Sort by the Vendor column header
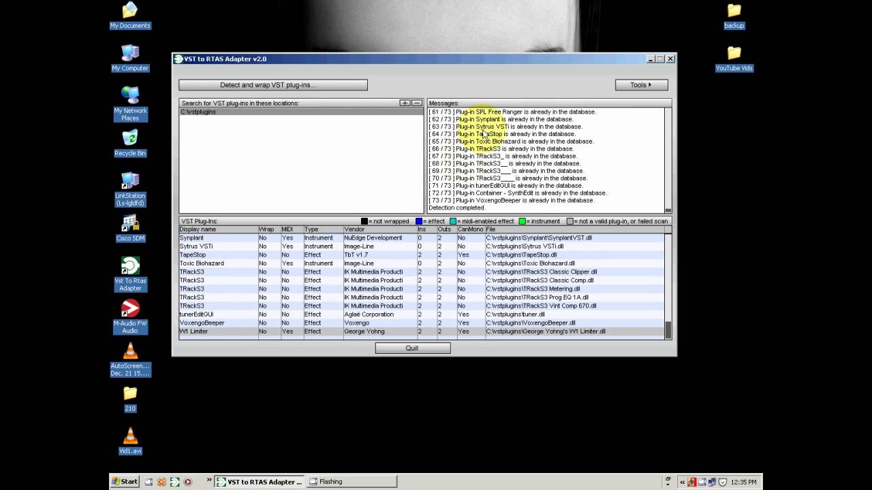This screenshot has width=872, height=490. click(379, 229)
